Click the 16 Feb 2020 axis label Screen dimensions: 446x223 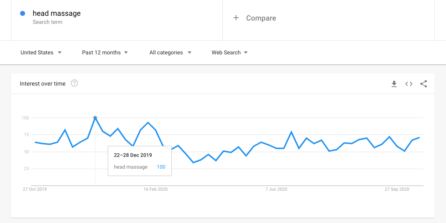pos(156,189)
